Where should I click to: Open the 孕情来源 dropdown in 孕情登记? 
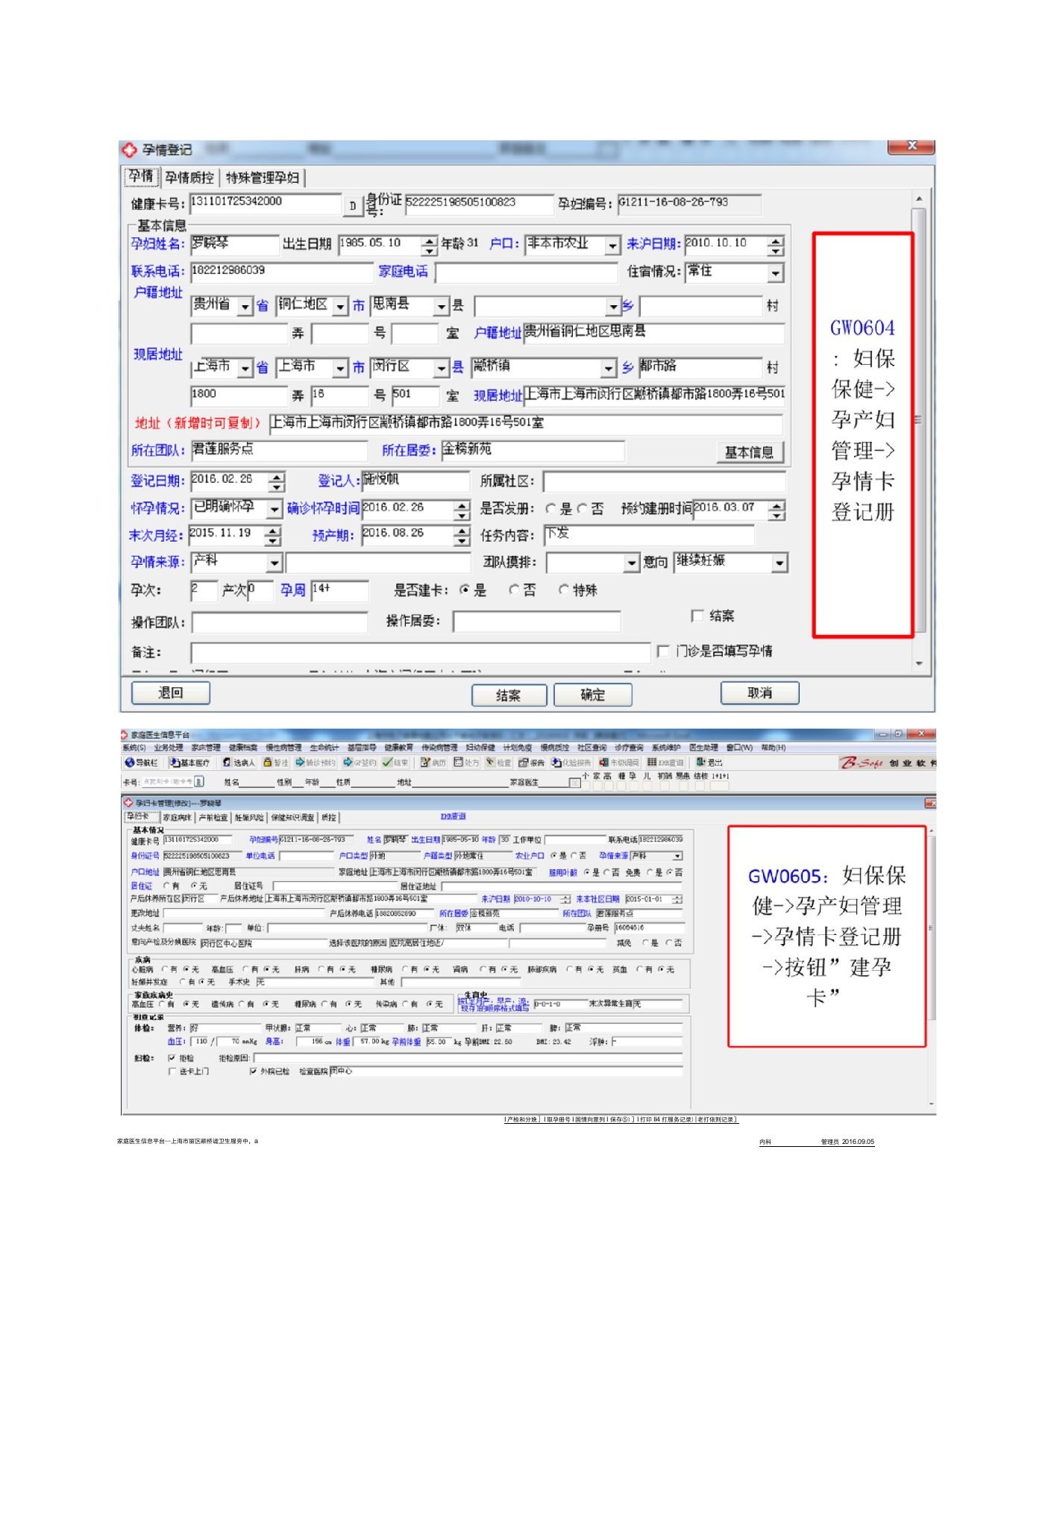[x=275, y=563]
